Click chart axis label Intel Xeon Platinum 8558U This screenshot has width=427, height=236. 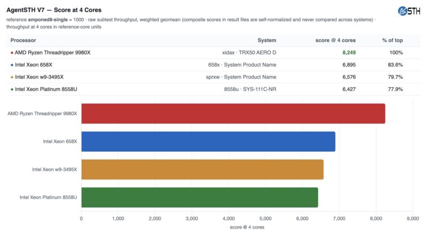(x=48, y=198)
